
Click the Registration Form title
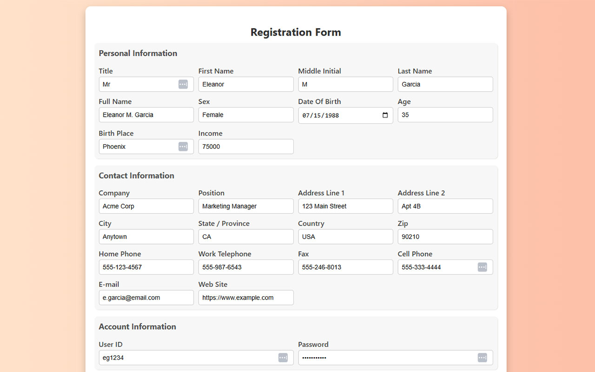tap(296, 32)
